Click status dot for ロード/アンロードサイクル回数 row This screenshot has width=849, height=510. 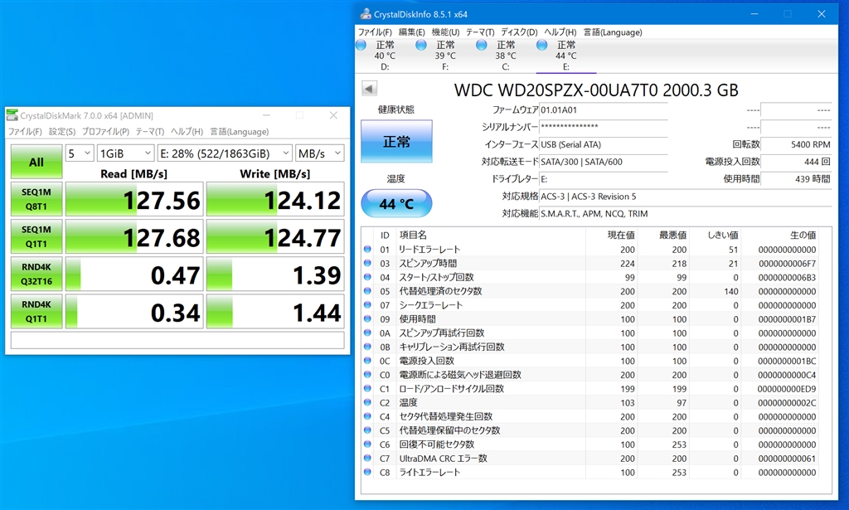pos(367,388)
